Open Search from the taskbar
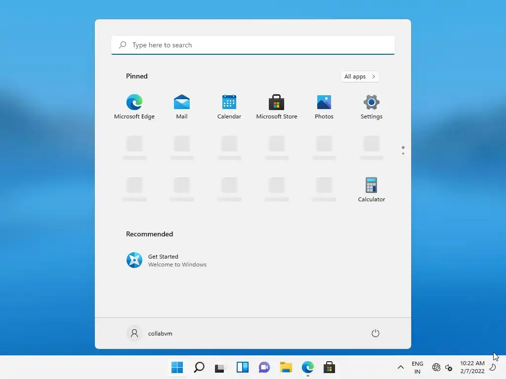Image resolution: width=506 pixels, height=379 pixels. click(199, 367)
